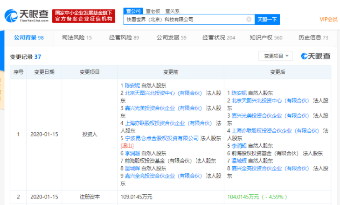Select the 查关系 search tab

click(x=173, y=11)
